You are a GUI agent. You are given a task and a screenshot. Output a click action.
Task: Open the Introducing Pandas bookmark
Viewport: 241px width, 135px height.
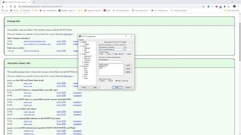(179, 10)
